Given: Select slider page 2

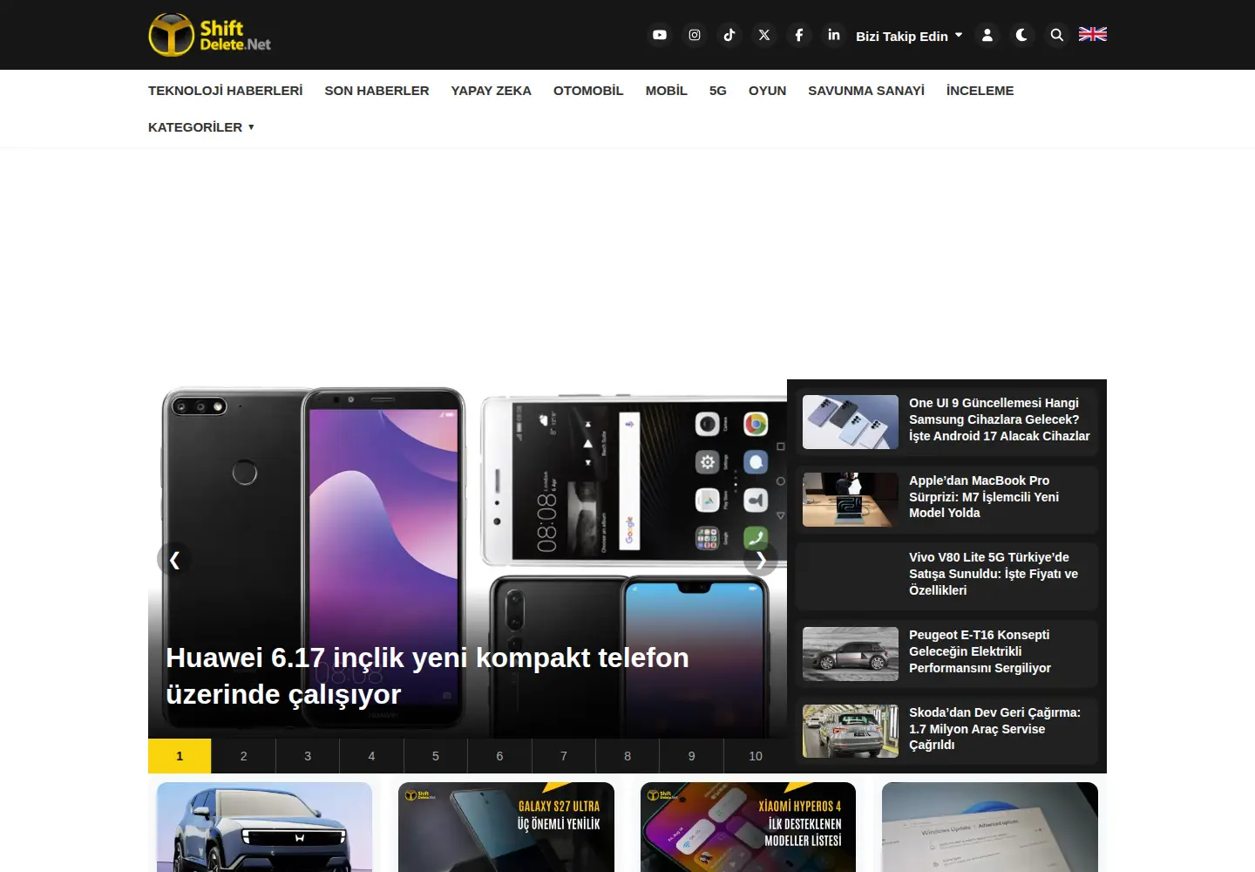Looking at the screenshot, I should [244, 756].
